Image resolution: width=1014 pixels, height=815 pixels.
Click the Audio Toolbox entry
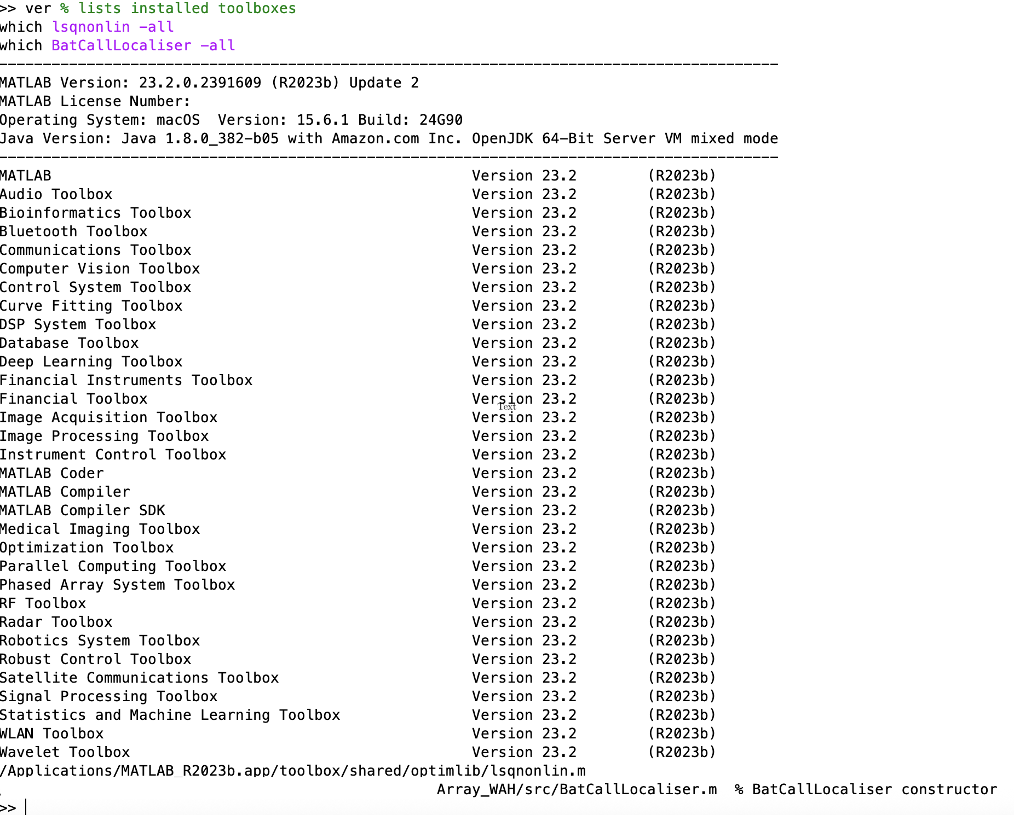click(56, 194)
